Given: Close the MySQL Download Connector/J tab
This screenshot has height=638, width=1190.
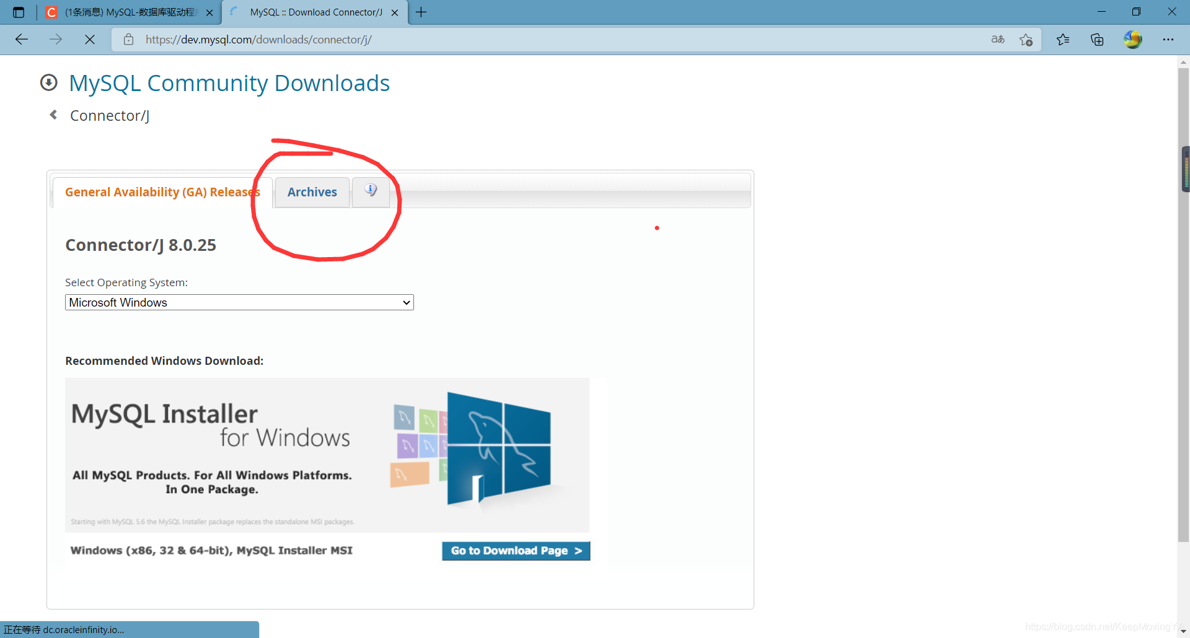Looking at the screenshot, I should pyautogui.click(x=395, y=12).
